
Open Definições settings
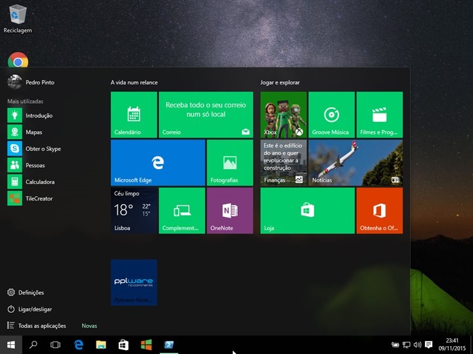(x=26, y=292)
